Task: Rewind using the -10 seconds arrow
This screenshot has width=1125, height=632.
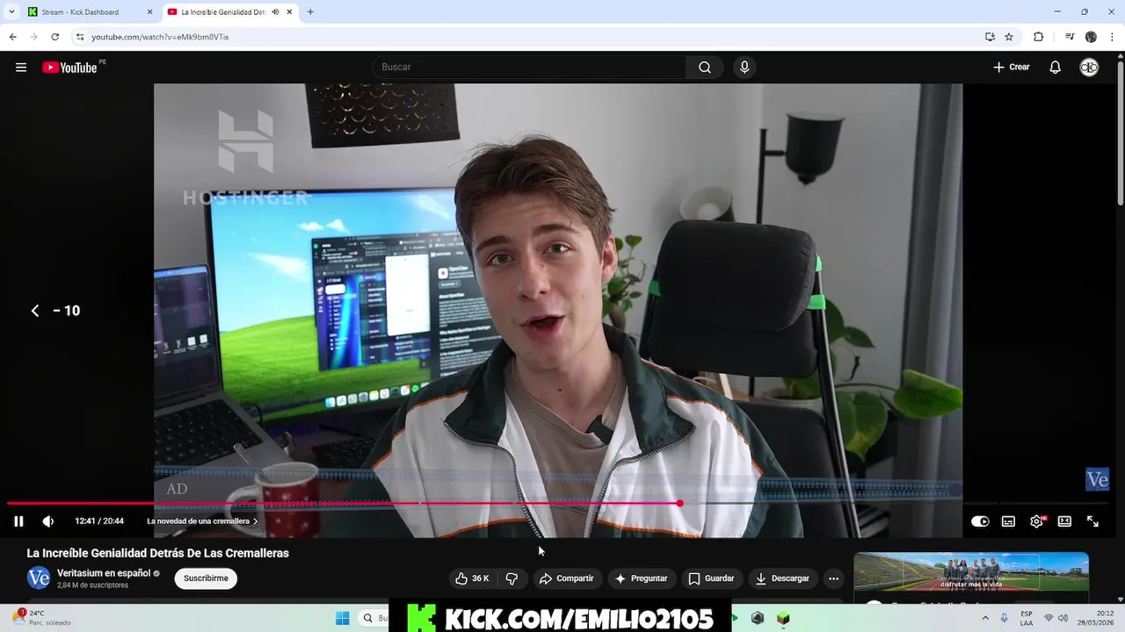Action: [x=54, y=311]
